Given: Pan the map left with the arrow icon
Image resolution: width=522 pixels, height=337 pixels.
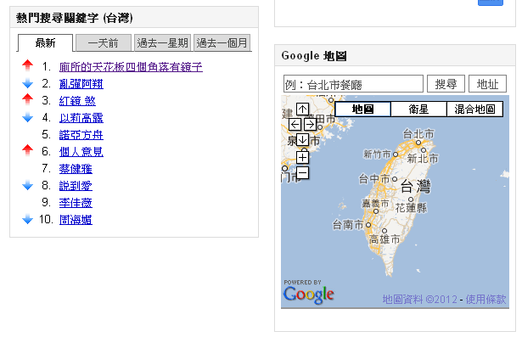Looking at the screenshot, I should click(x=295, y=125).
